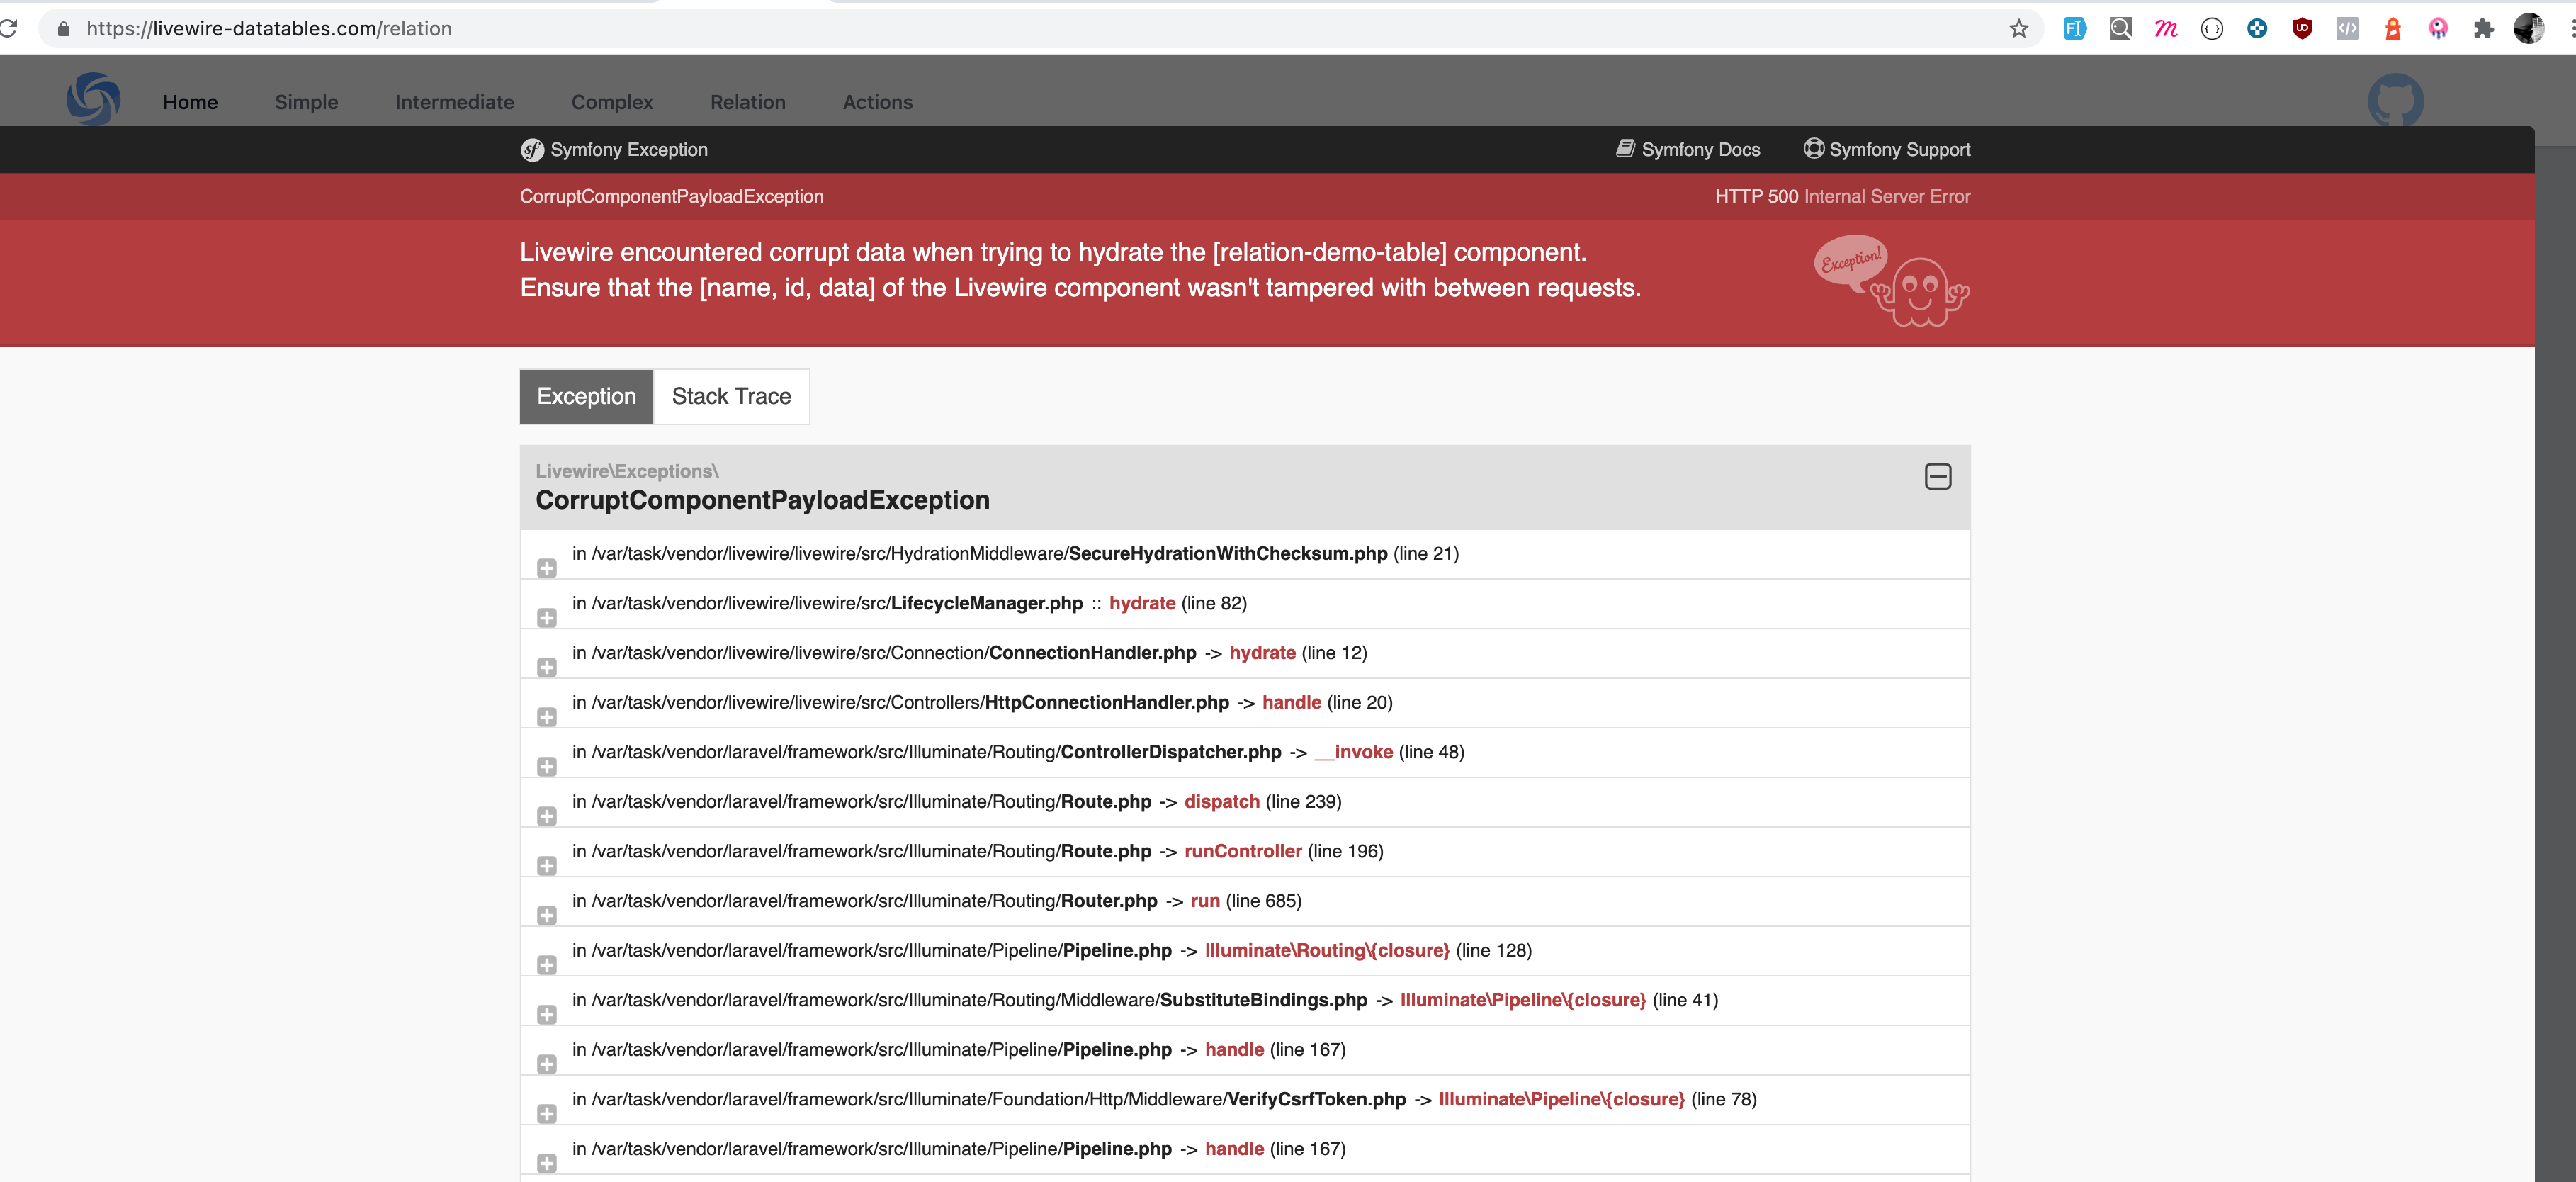Switch to the Stack Trace tab
The width and height of the screenshot is (2576, 1182).
pos(731,396)
